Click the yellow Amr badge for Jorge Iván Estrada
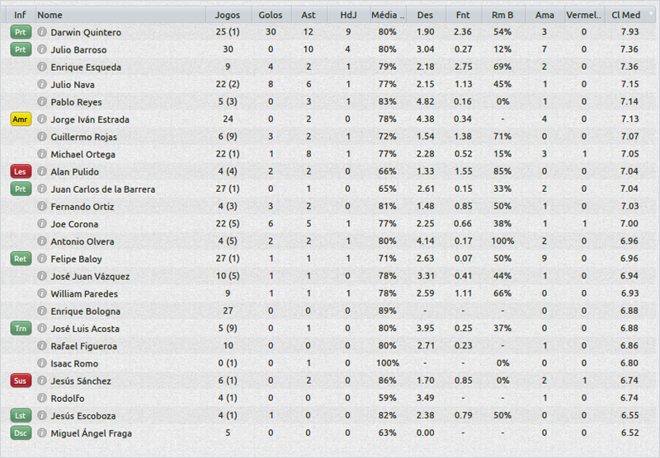660x458 pixels. pyautogui.click(x=20, y=119)
